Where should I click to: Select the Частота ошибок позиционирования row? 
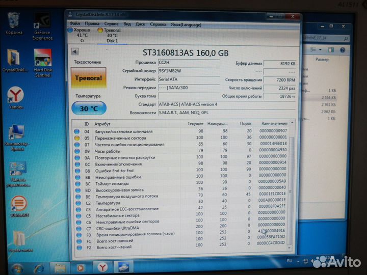(180, 144)
